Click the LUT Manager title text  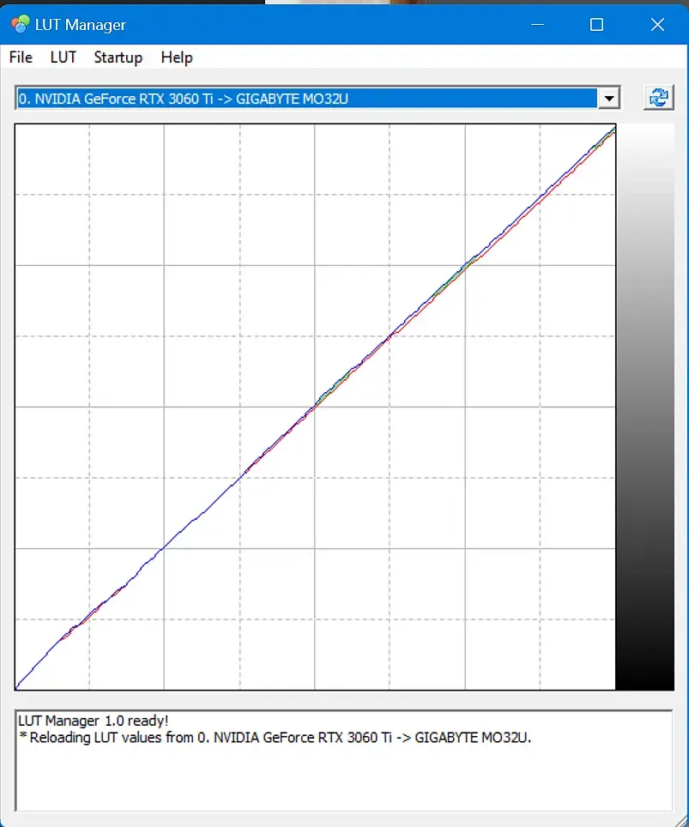[x=80, y=25]
